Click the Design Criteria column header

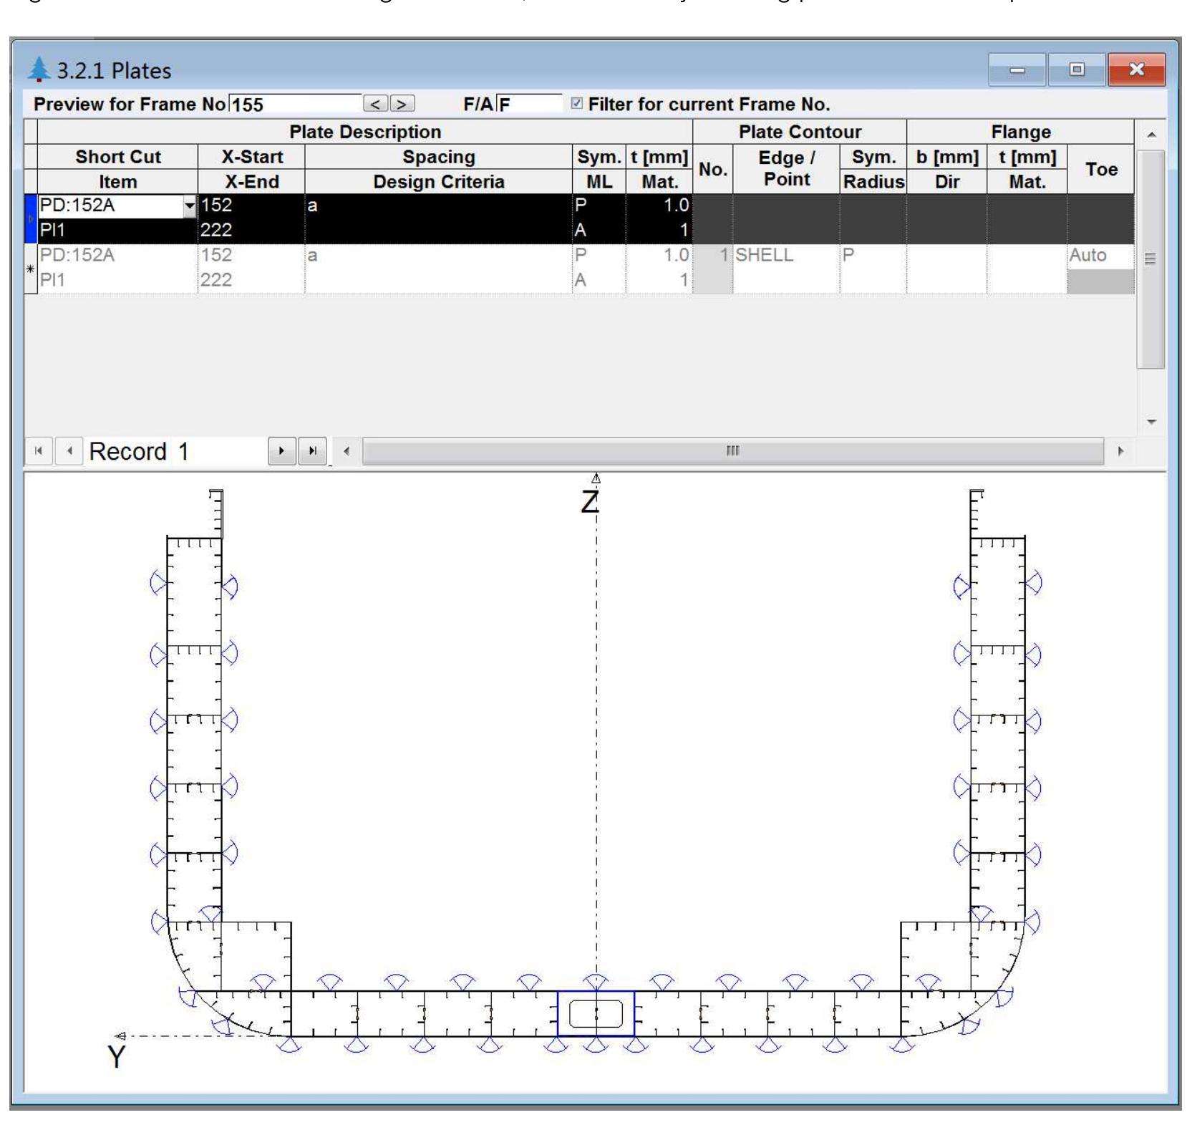[438, 182]
